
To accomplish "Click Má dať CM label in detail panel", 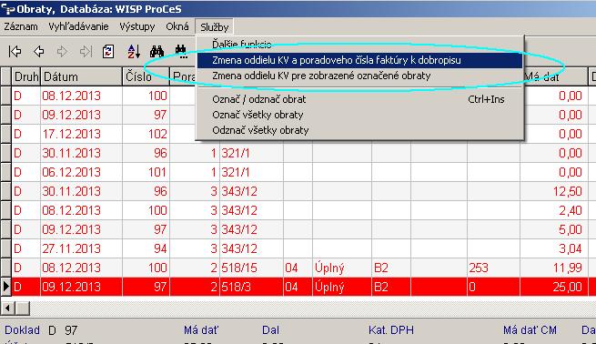I will pos(530,330).
